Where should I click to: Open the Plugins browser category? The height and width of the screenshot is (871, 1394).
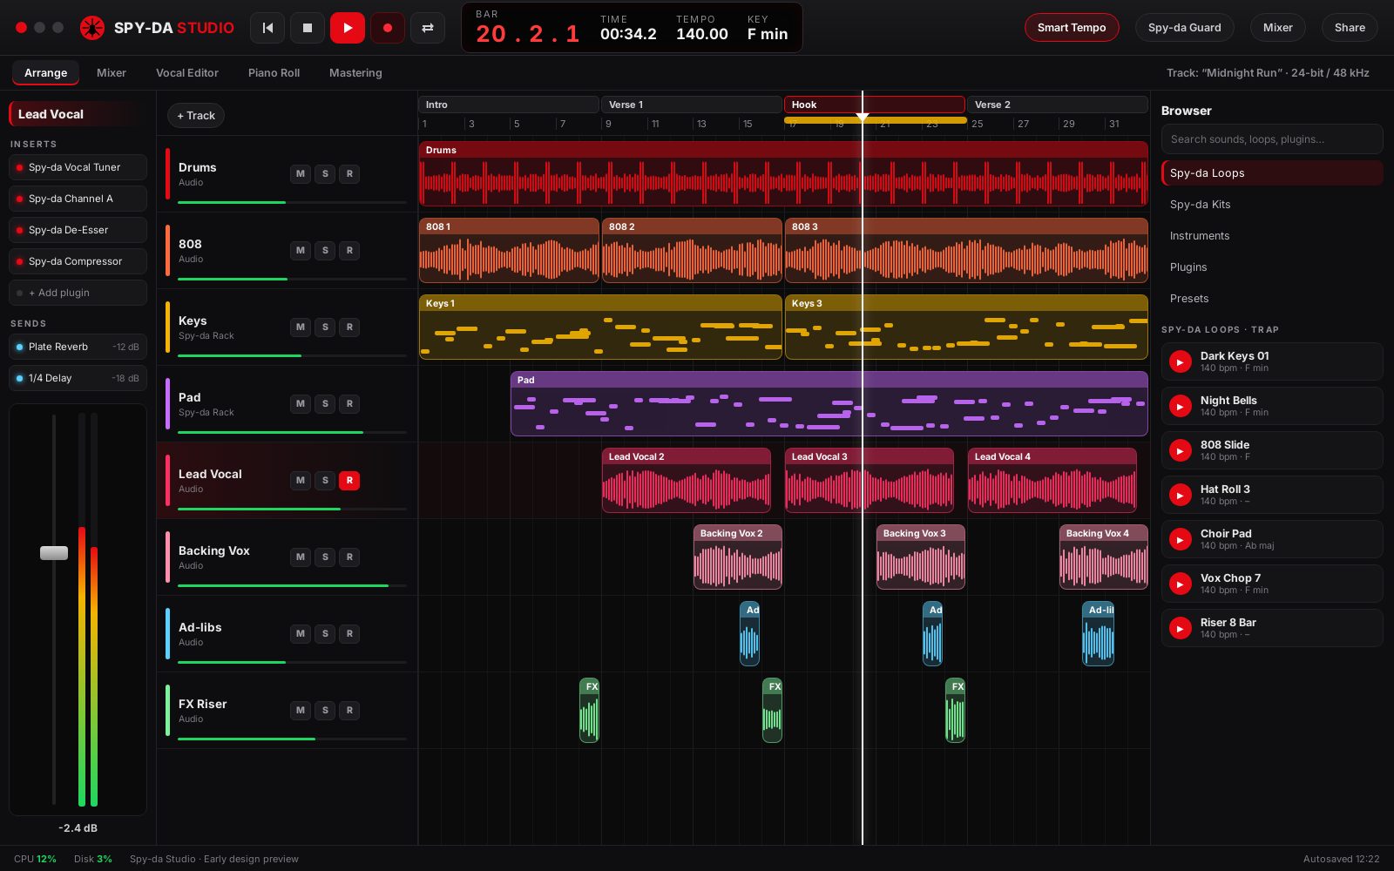(1271, 267)
